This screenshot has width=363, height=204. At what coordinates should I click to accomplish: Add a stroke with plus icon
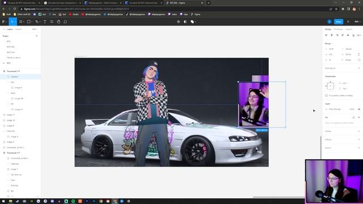(x=359, y=131)
